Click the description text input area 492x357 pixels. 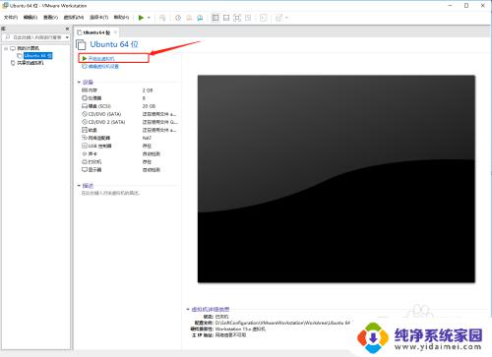tap(110, 193)
